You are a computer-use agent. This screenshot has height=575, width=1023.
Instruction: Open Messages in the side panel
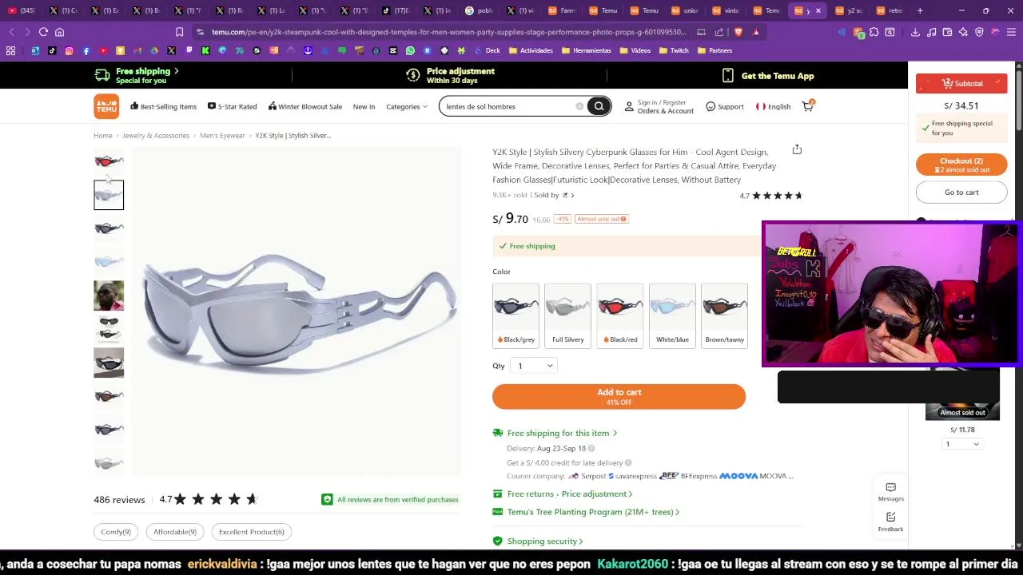pyautogui.click(x=890, y=492)
